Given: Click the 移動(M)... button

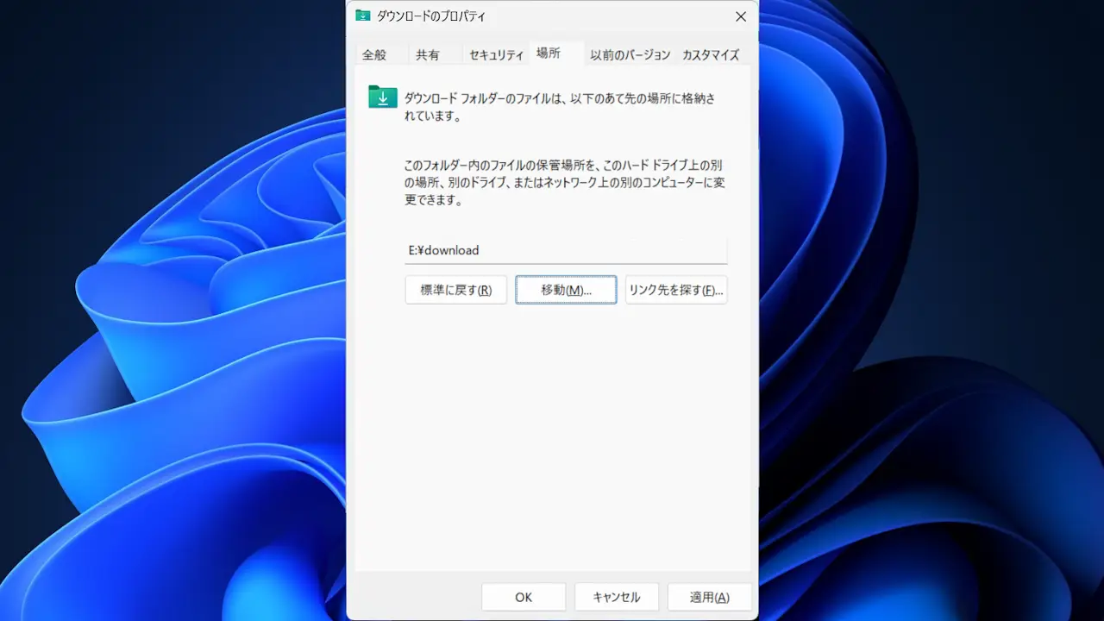Looking at the screenshot, I should tap(566, 290).
